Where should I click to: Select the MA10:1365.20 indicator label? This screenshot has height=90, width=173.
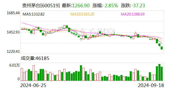(82, 14)
